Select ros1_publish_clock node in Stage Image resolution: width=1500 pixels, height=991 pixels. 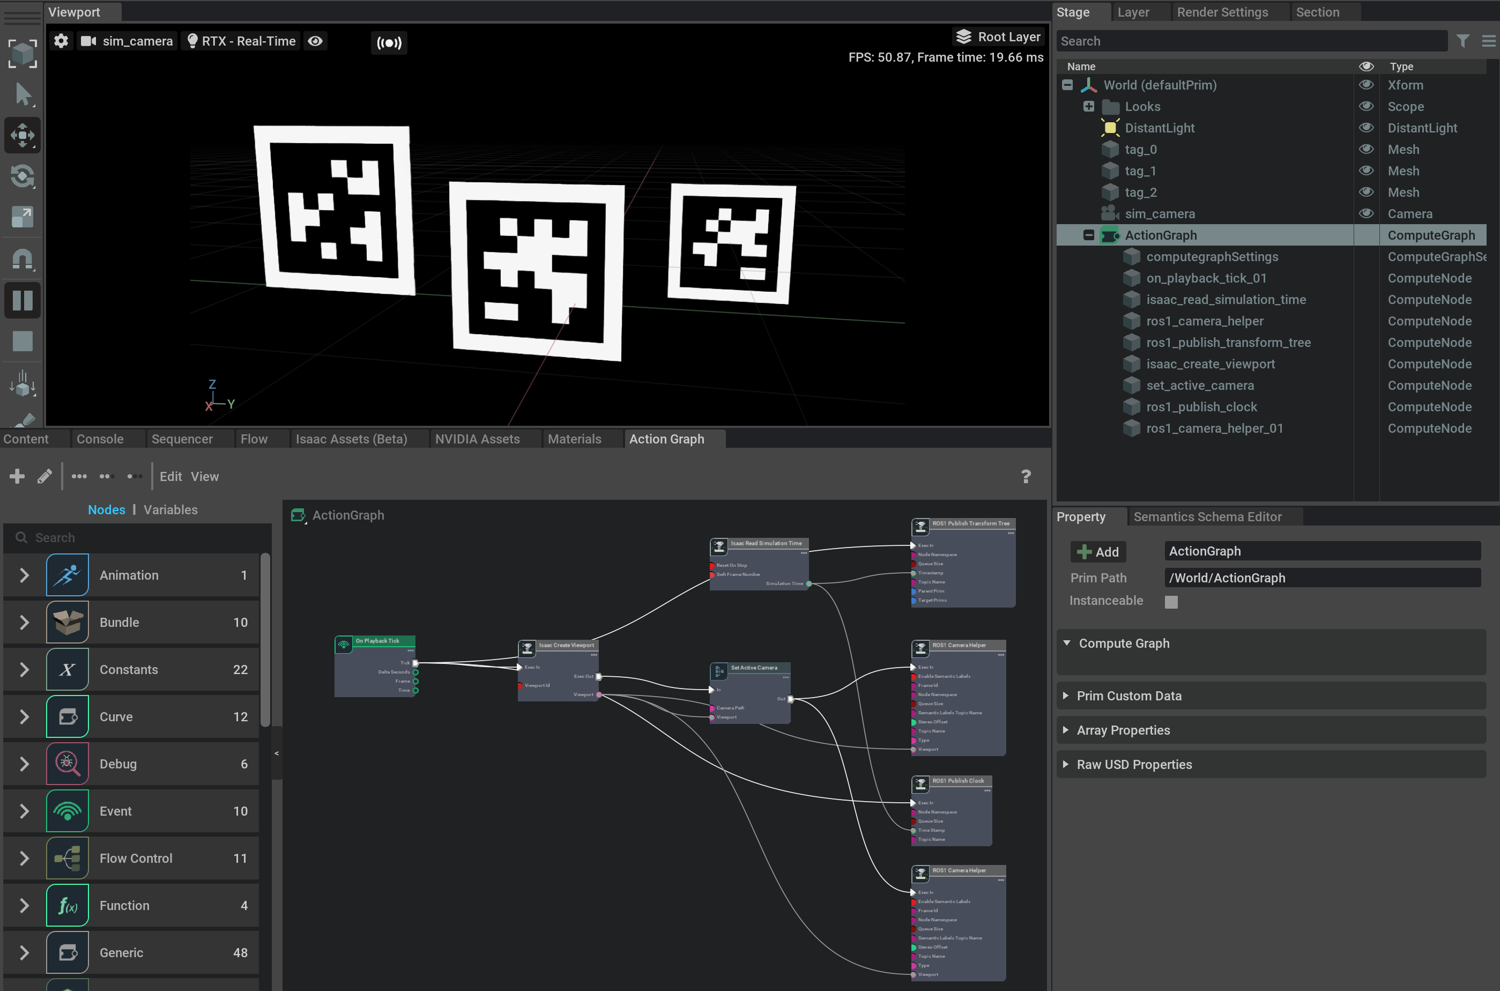coord(1201,407)
